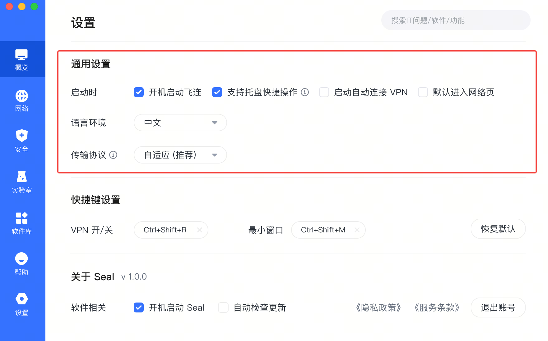Viewport: 548px width, 341px height.
Task: Open the 语言环境 dropdown showing 中文
Action: click(180, 123)
